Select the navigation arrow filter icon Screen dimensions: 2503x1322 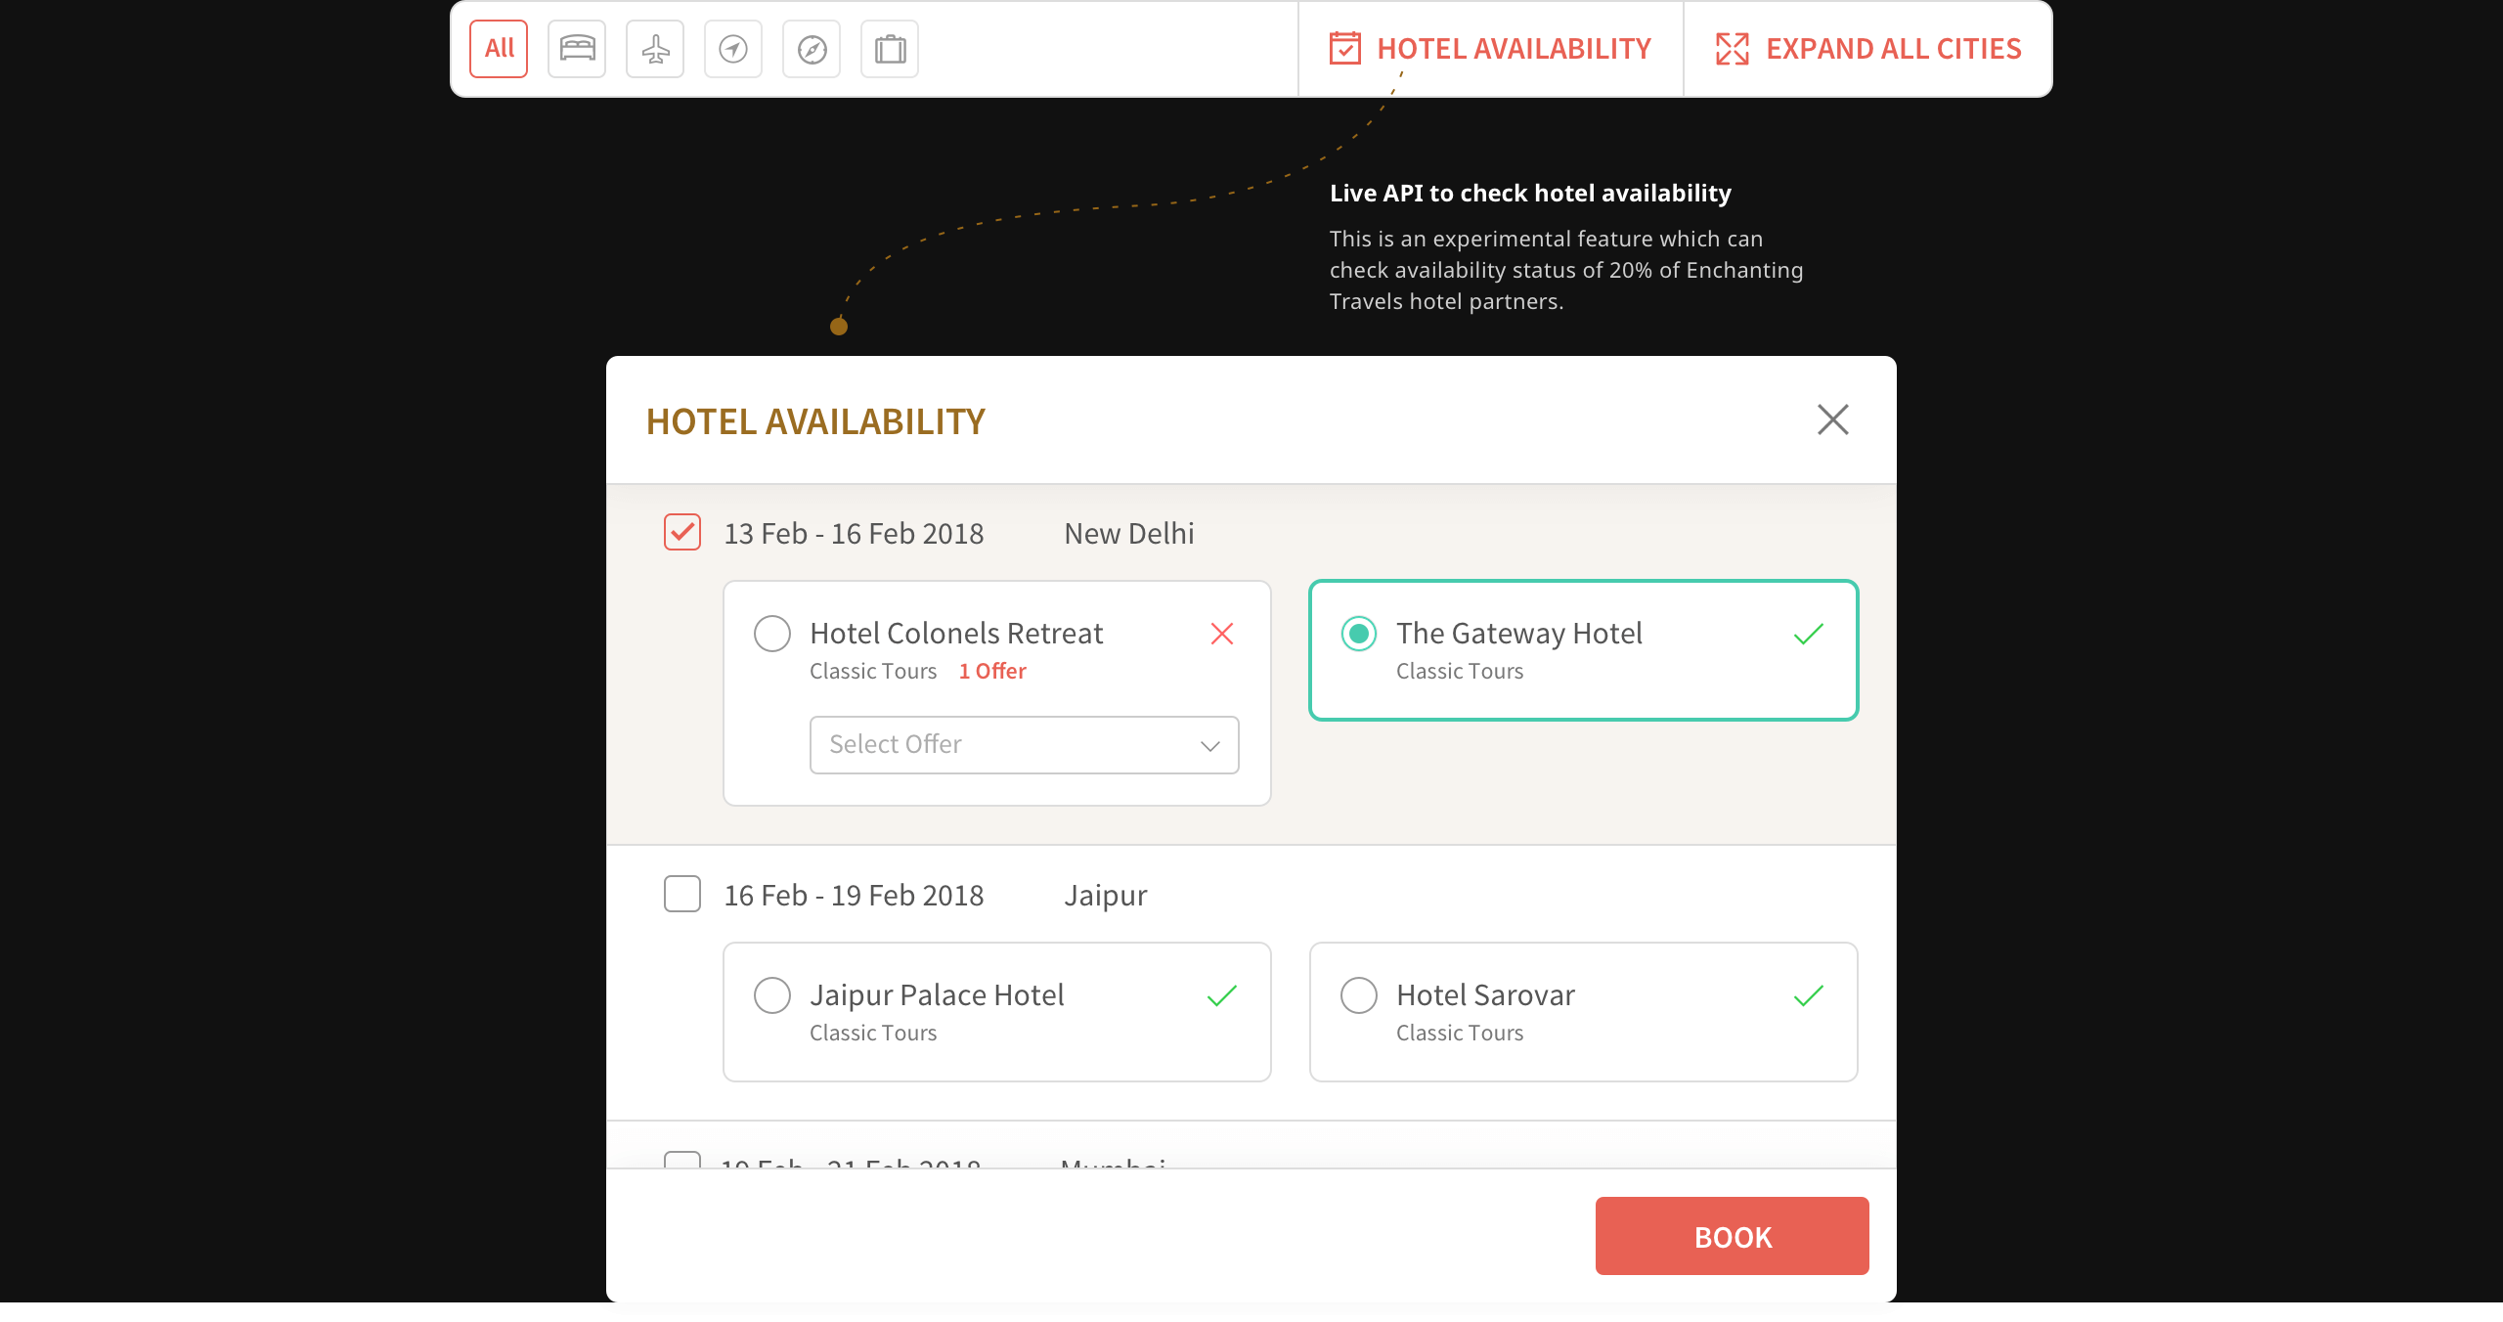(733, 49)
